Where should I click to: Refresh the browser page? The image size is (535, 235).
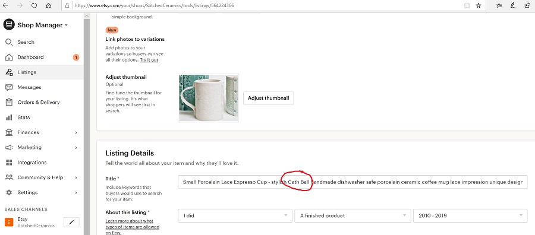tap(34, 5)
